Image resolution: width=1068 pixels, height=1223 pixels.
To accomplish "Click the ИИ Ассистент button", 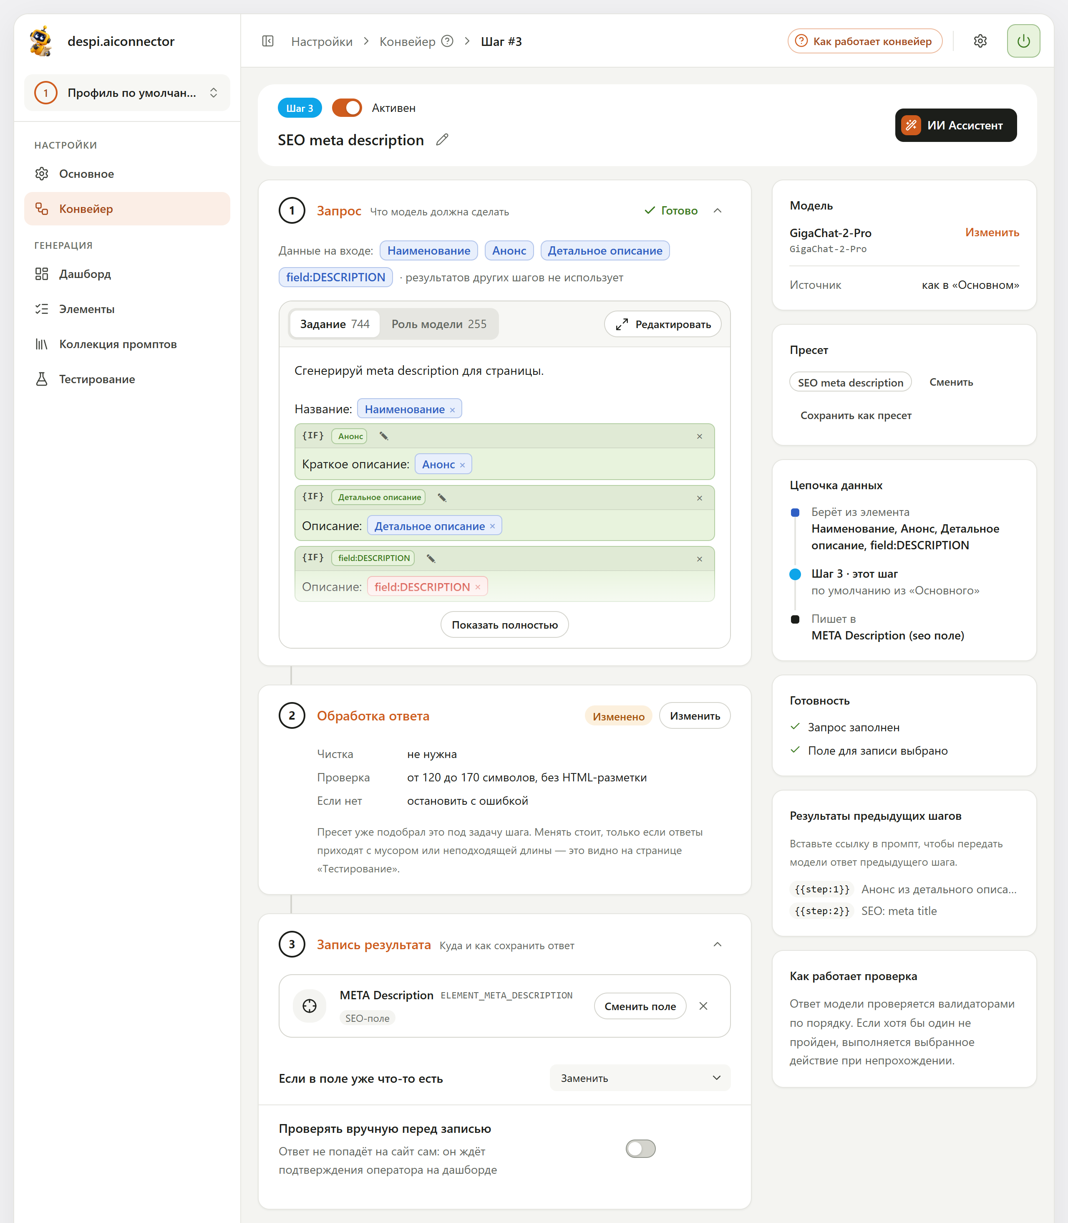I will click(956, 125).
